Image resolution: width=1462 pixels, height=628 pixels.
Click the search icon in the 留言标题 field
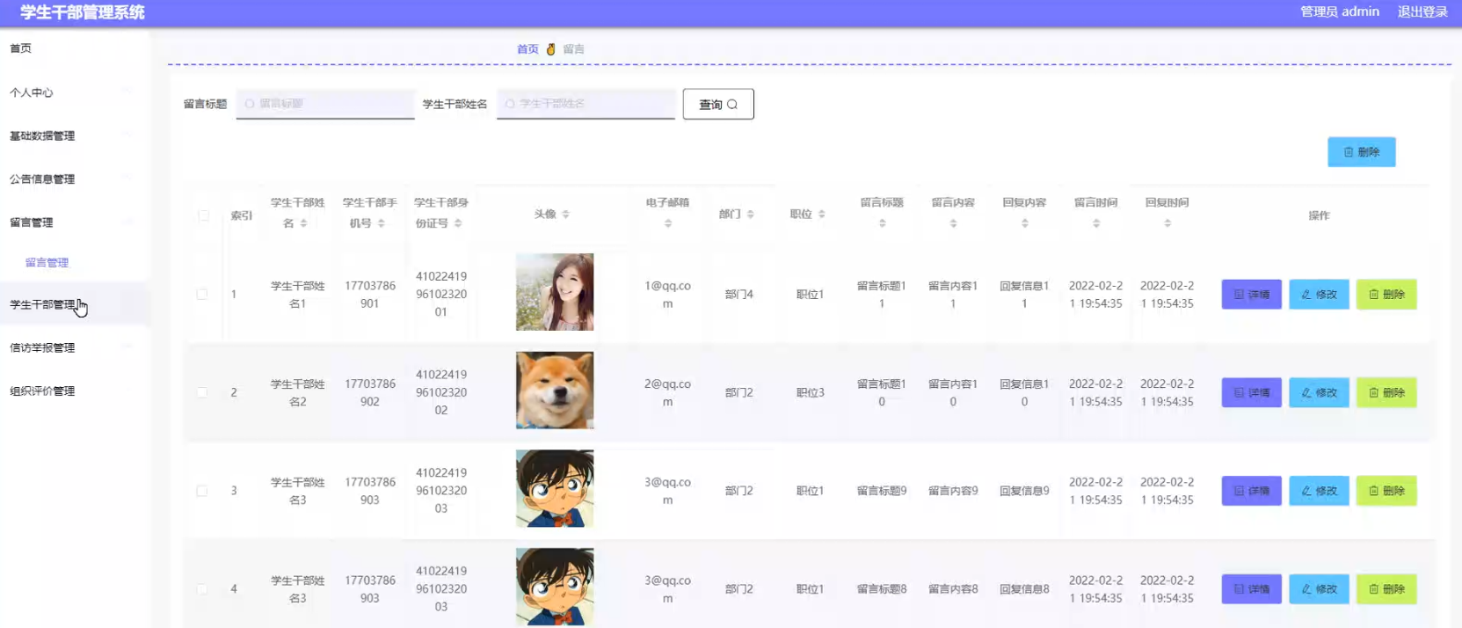pos(250,104)
